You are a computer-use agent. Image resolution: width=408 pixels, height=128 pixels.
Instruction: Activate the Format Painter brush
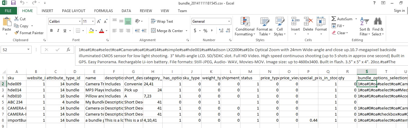(x=29, y=33)
